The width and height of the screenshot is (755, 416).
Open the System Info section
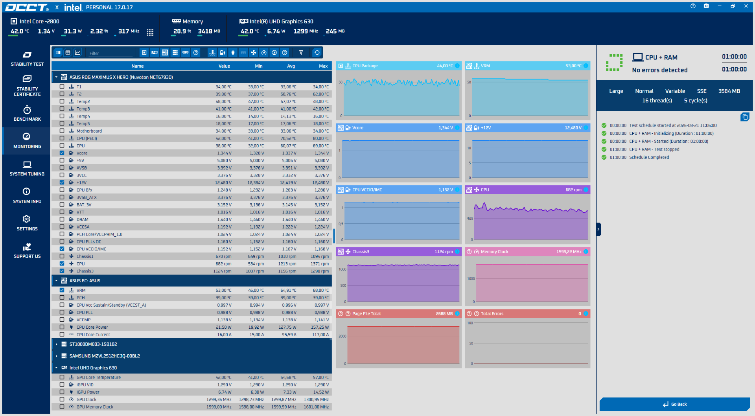click(27, 195)
